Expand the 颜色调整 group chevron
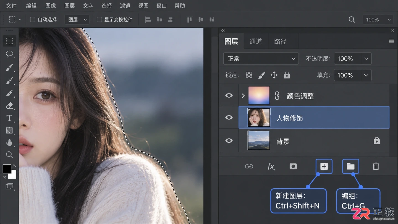The width and height of the screenshot is (398, 224). 243,96
